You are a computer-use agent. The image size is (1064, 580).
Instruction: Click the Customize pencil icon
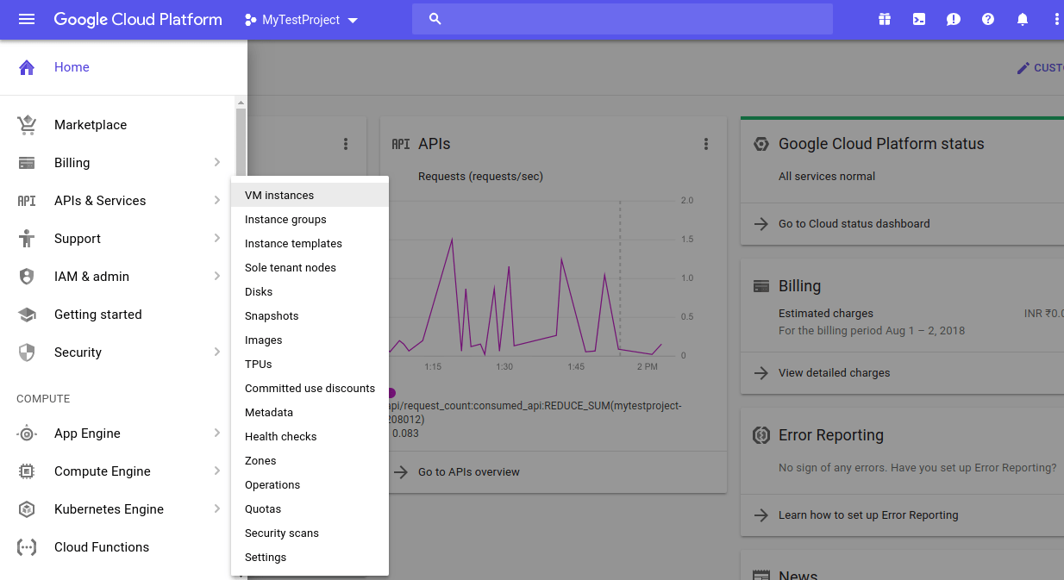[1023, 67]
